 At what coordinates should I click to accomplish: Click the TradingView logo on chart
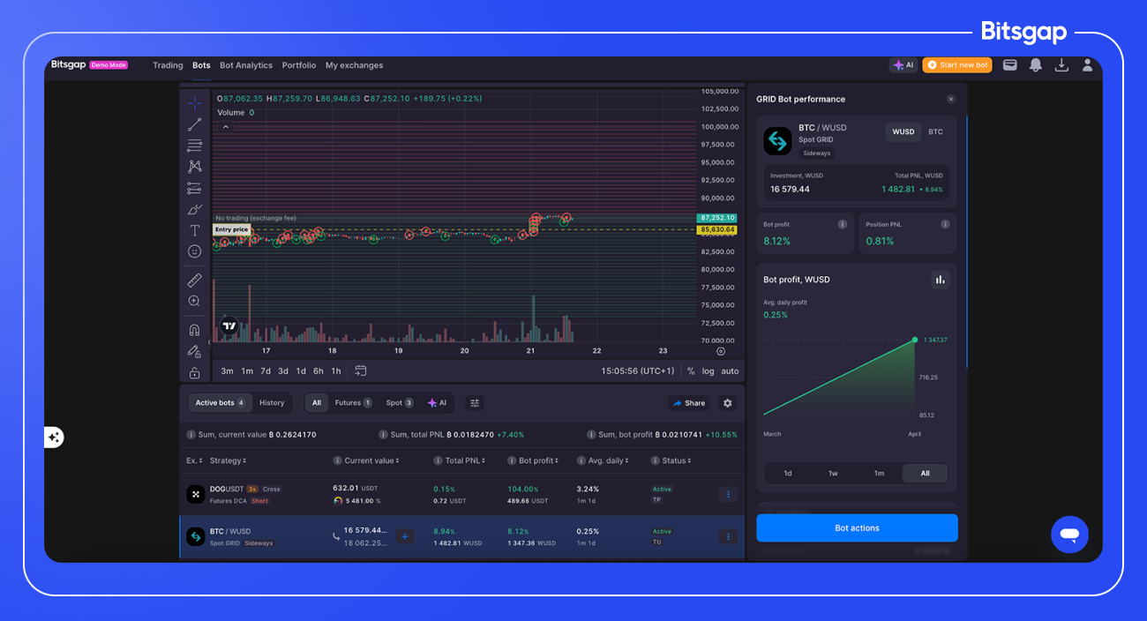[229, 325]
